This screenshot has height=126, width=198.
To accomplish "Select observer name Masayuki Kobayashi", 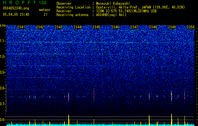I will (113, 3).
